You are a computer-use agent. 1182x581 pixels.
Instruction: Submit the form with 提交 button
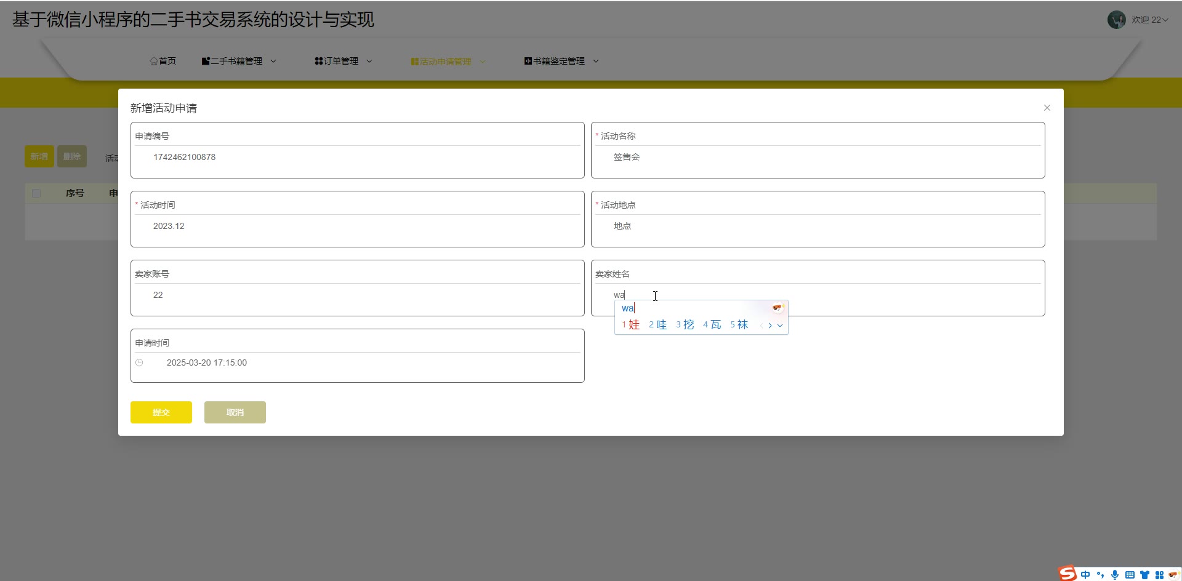tap(161, 412)
